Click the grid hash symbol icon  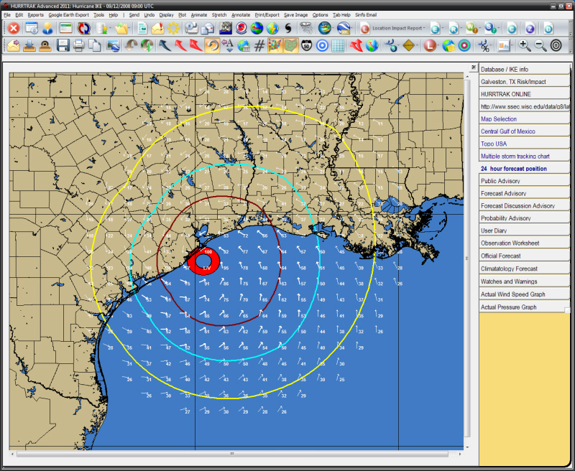pos(259,46)
